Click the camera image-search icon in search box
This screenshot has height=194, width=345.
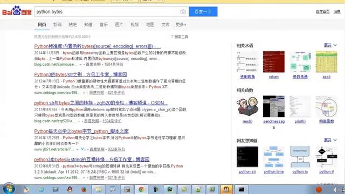coord(183,12)
